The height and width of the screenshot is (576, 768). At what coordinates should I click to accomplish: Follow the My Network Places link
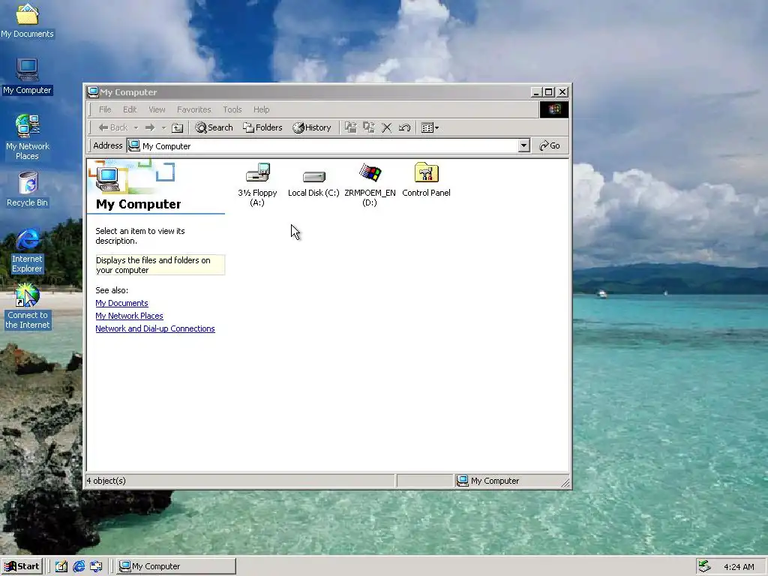(129, 316)
